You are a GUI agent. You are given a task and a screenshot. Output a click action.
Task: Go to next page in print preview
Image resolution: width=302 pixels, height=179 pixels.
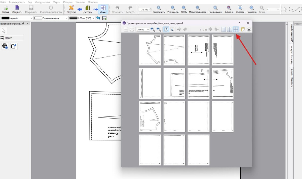[210, 29]
